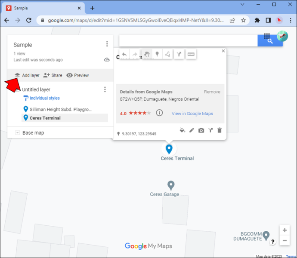Screen dimensions: 297x258
Task: Delete feature with trash icon
Action: coord(220,130)
